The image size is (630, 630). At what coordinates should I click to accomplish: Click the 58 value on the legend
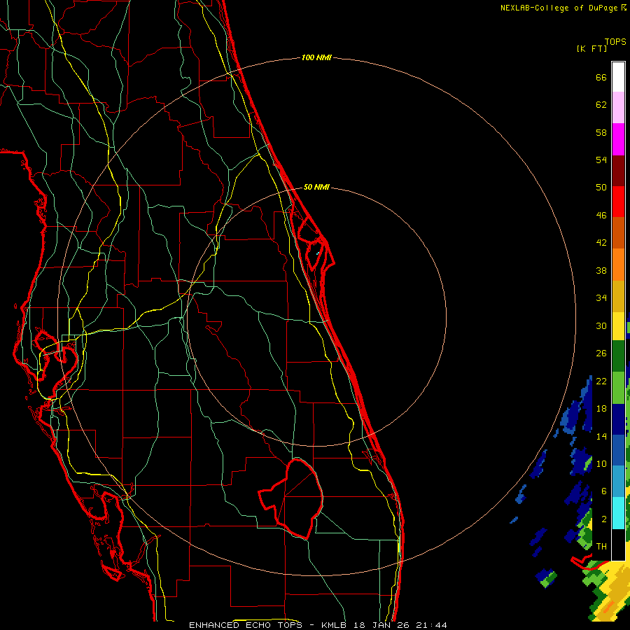601,132
